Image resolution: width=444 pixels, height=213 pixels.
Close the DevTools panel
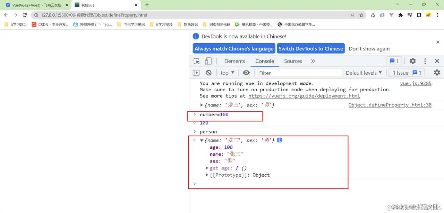437,61
